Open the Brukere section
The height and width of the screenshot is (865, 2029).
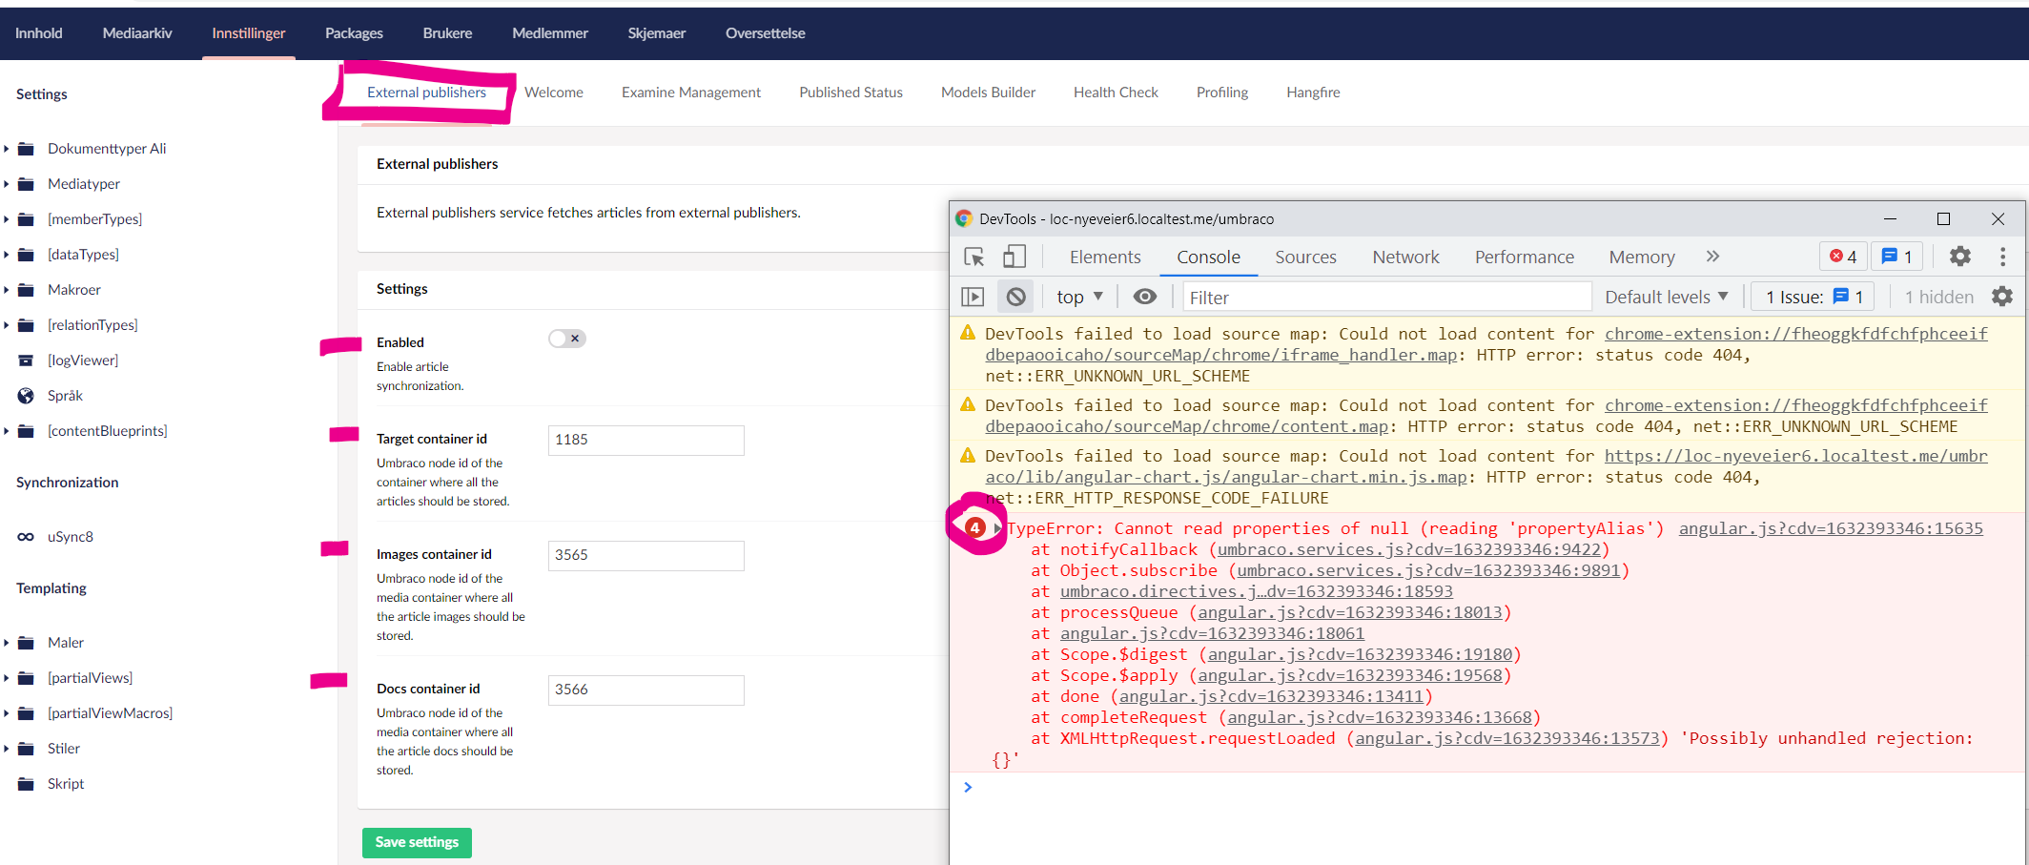pos(447,33)
